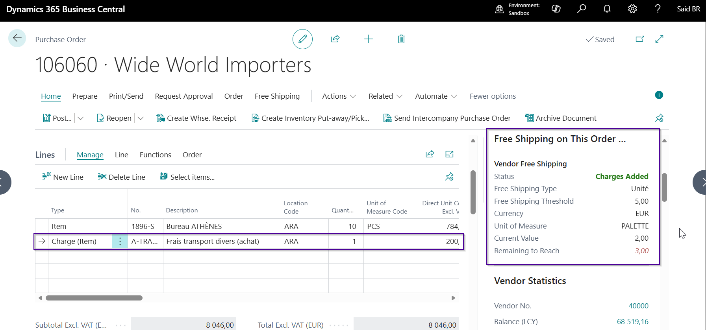Open the Free Shipping tab
This screenshot has height=330, width=706.
click(x=277, y=96)
